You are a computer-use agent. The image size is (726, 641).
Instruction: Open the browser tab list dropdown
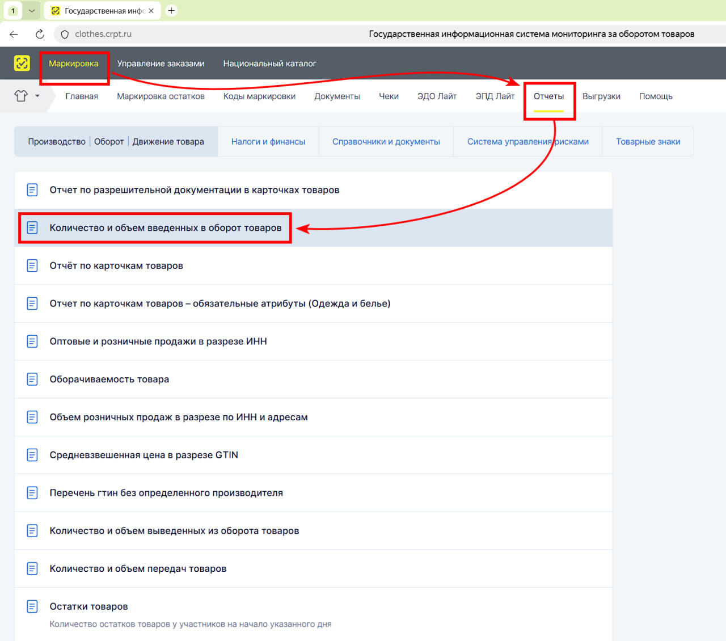point(32,11)
